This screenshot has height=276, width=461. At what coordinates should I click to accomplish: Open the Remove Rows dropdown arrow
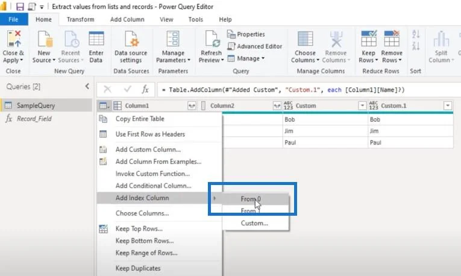[400, 60]
